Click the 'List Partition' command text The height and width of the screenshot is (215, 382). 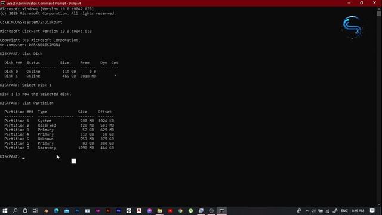pyautogui.click(x=38, y=103)
